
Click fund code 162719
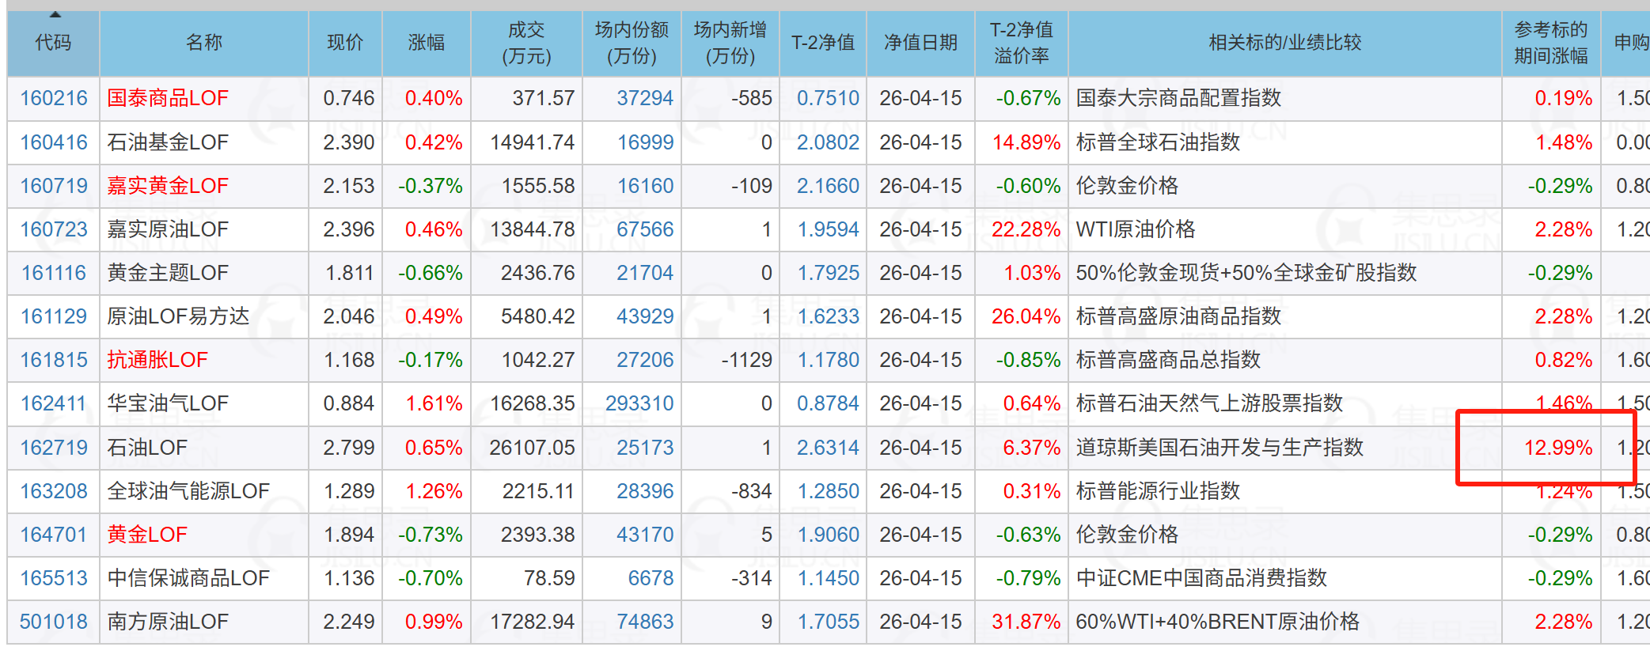(x=54, y=448)
